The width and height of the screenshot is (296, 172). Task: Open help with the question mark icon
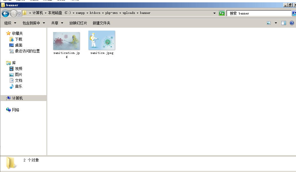pos(292,23)
